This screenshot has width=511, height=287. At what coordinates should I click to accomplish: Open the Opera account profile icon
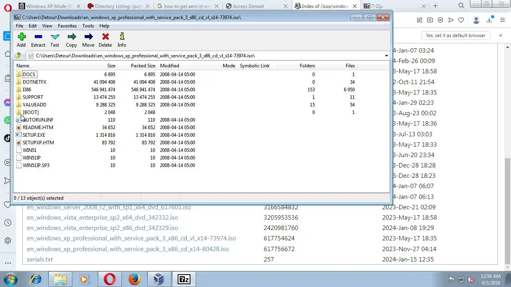[476, 20]
